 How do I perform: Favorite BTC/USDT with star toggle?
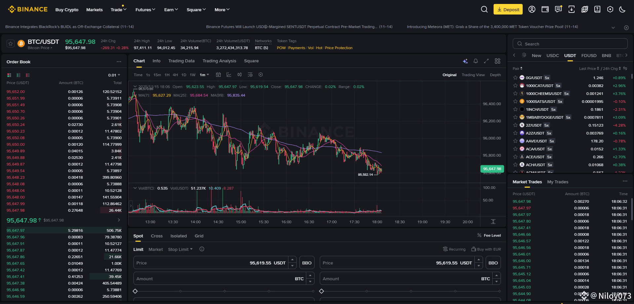(x=11, y=44)
